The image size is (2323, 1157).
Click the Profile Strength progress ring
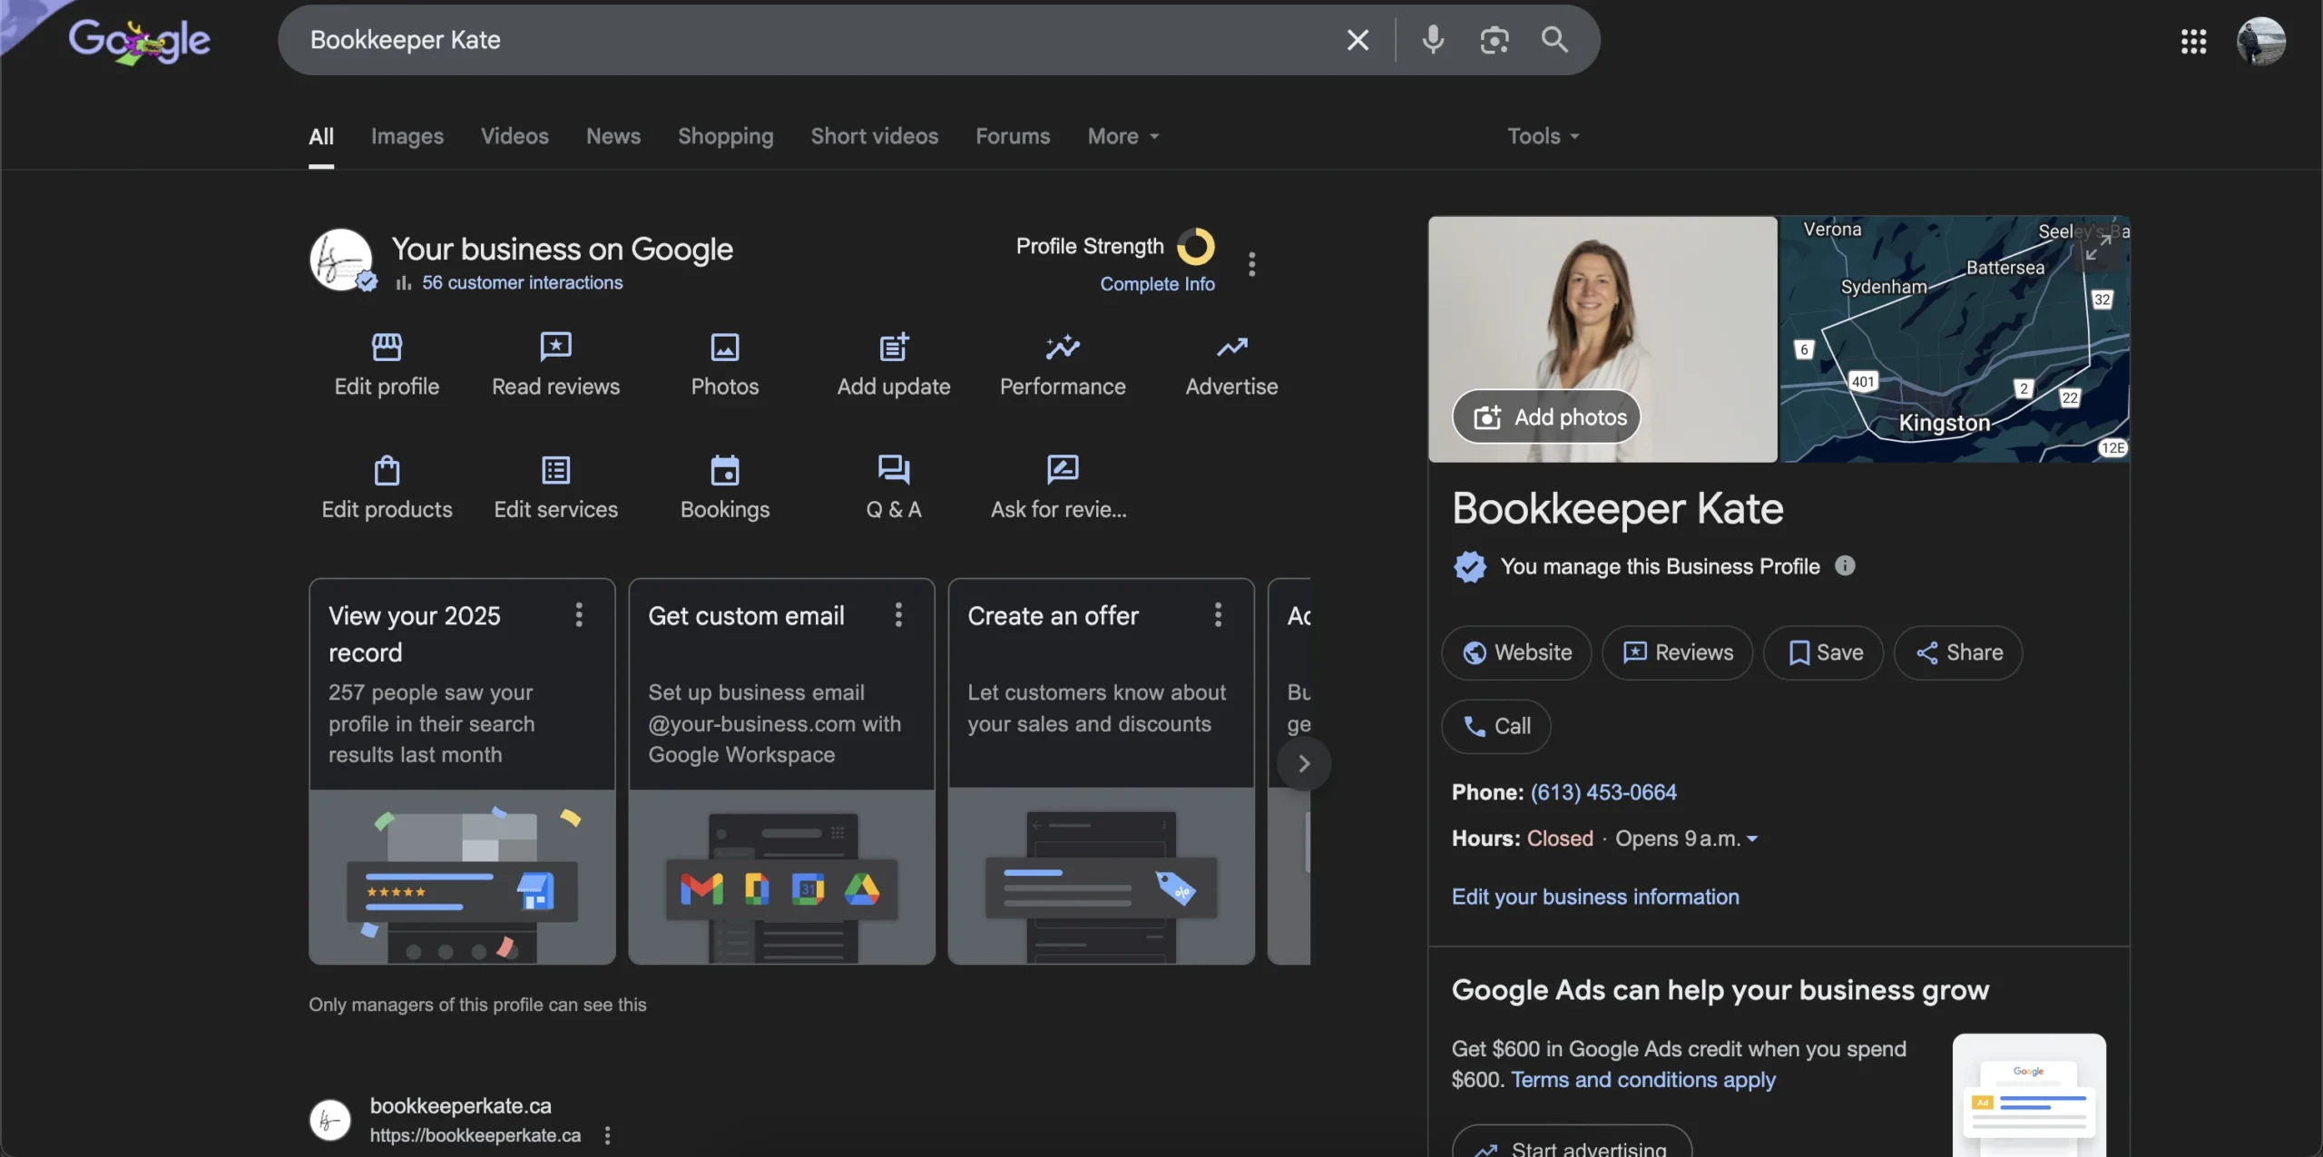(1195, 246)
